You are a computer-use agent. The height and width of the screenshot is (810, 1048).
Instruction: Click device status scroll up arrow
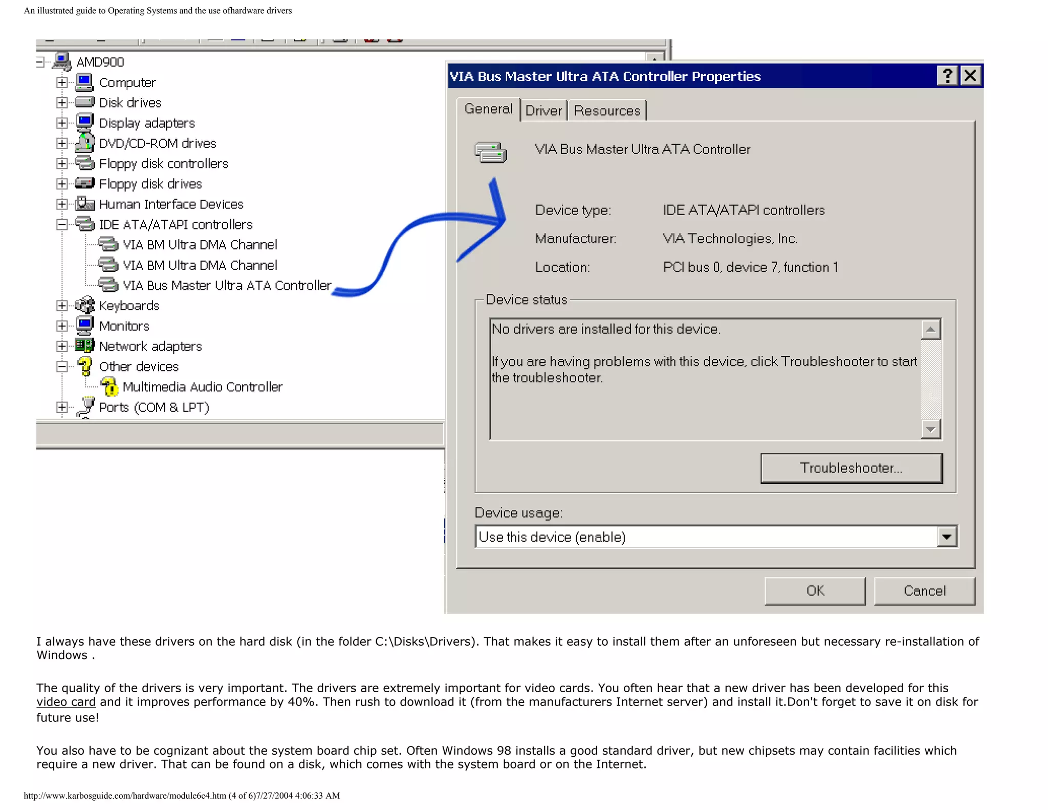point(931,329)
